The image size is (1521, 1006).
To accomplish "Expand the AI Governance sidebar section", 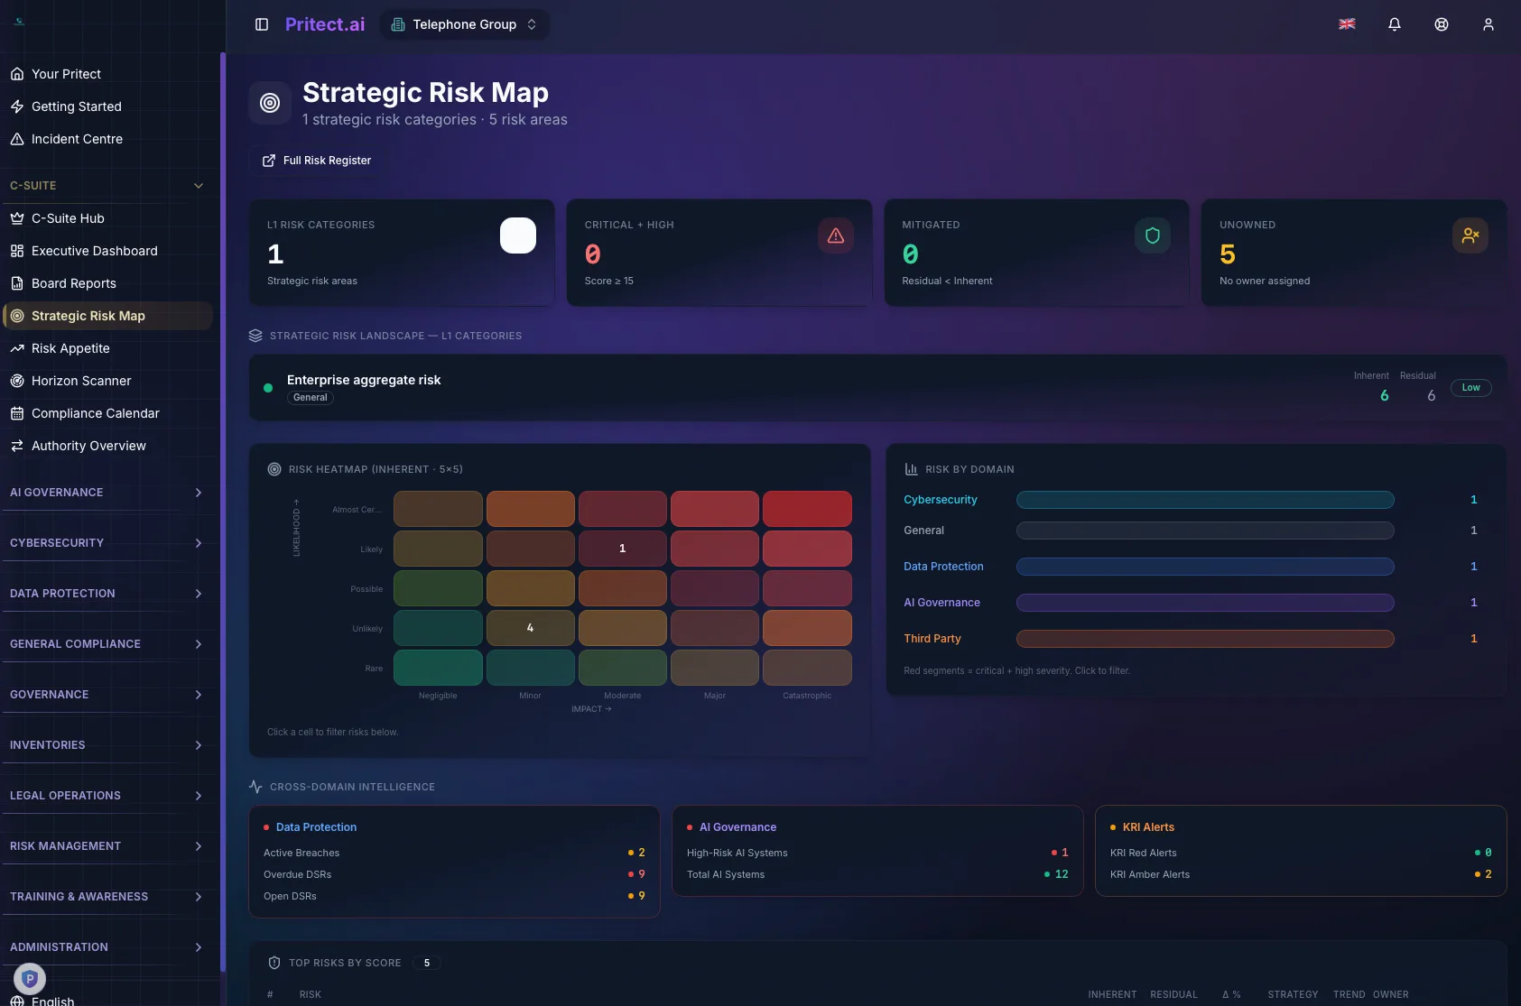I will point(107,493).
